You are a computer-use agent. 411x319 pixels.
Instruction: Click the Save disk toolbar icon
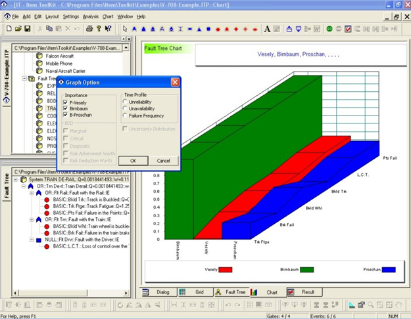pos(27,29)
